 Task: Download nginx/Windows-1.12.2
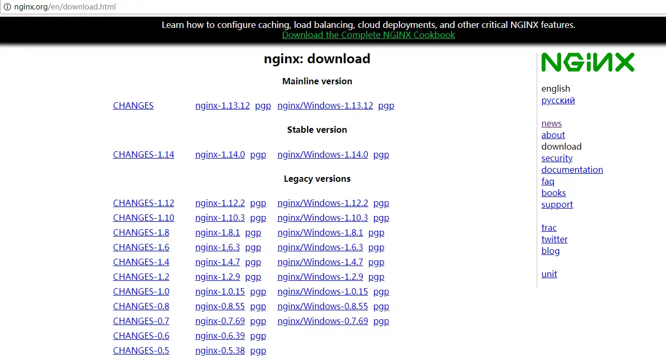tap(322, 203)
